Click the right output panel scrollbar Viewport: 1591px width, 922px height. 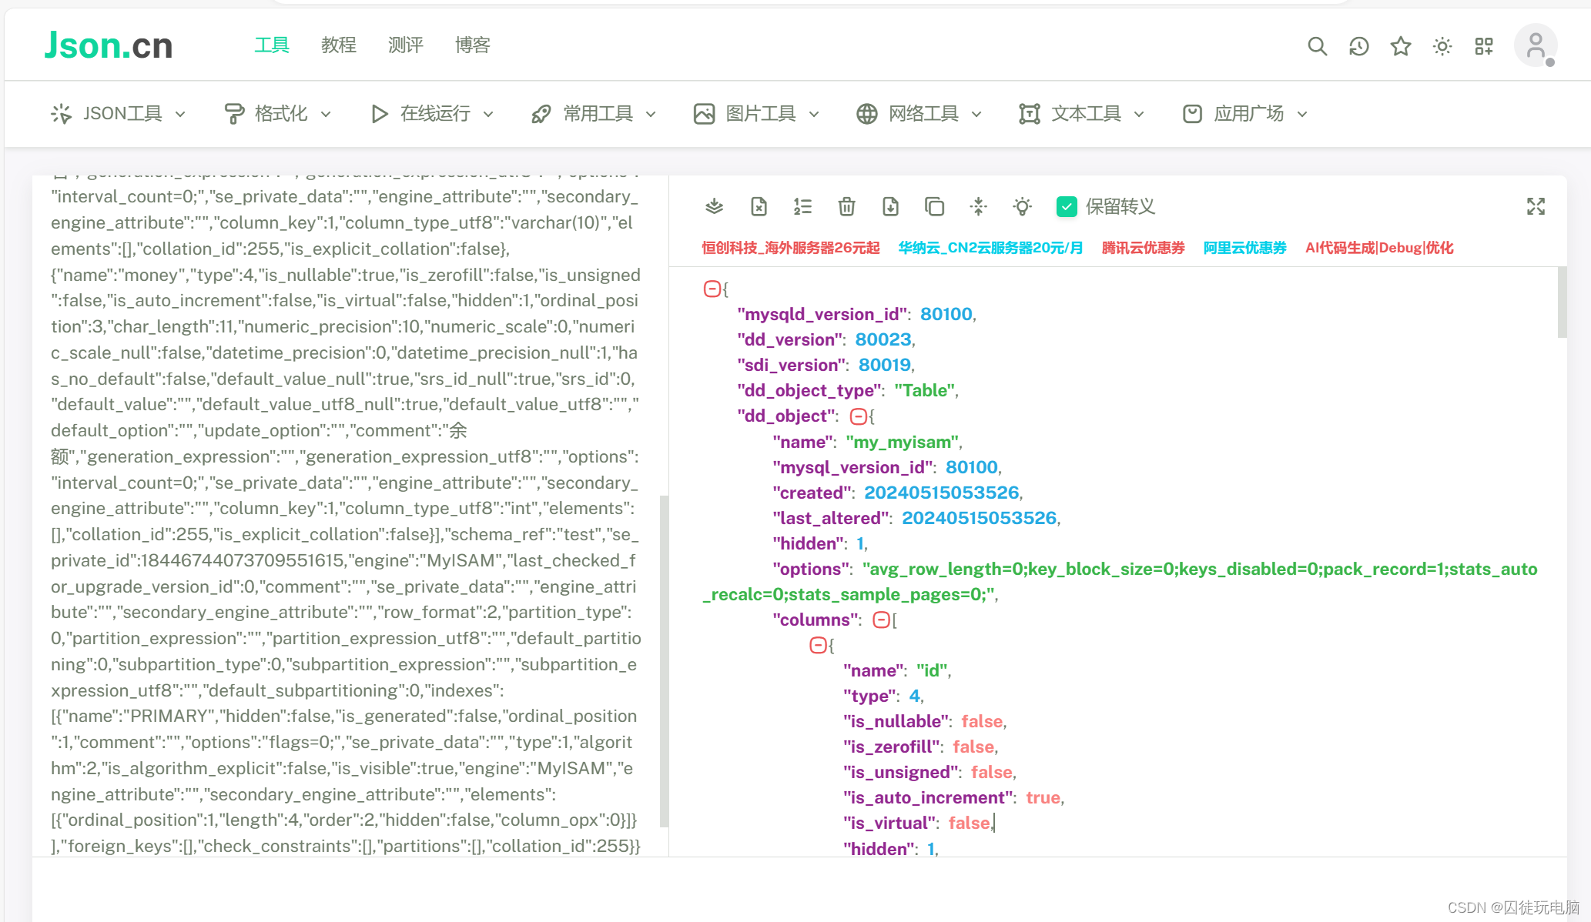[x=1562, y=302]
